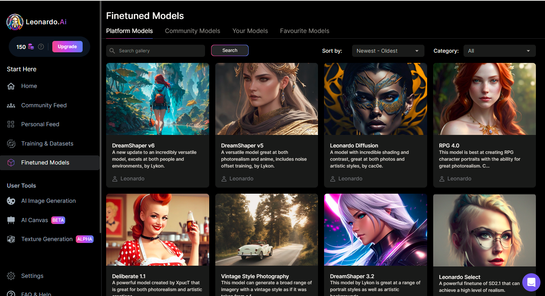This screenshot has height=296, width=545.
Task: Open the Sort by Newest - Oldest dropdown
Action: click(x=388, y=51)
